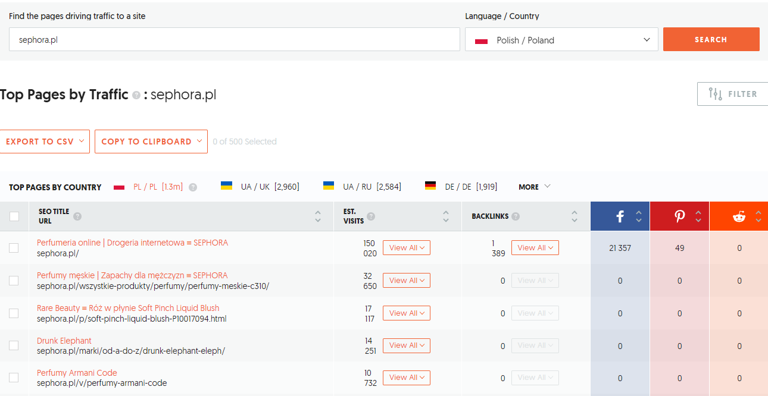Click URL sephora.pl/marki/od-a-do-z/drunk-elephant-eleph/
The height and width of the screenshot is (396, 768).
(x=131, y=351)
